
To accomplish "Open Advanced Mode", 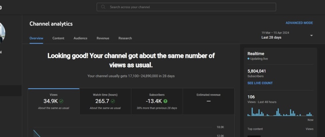I will pos(299,23).
